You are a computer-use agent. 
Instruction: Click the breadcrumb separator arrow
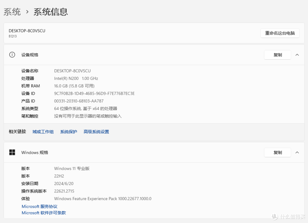[27, 12]
